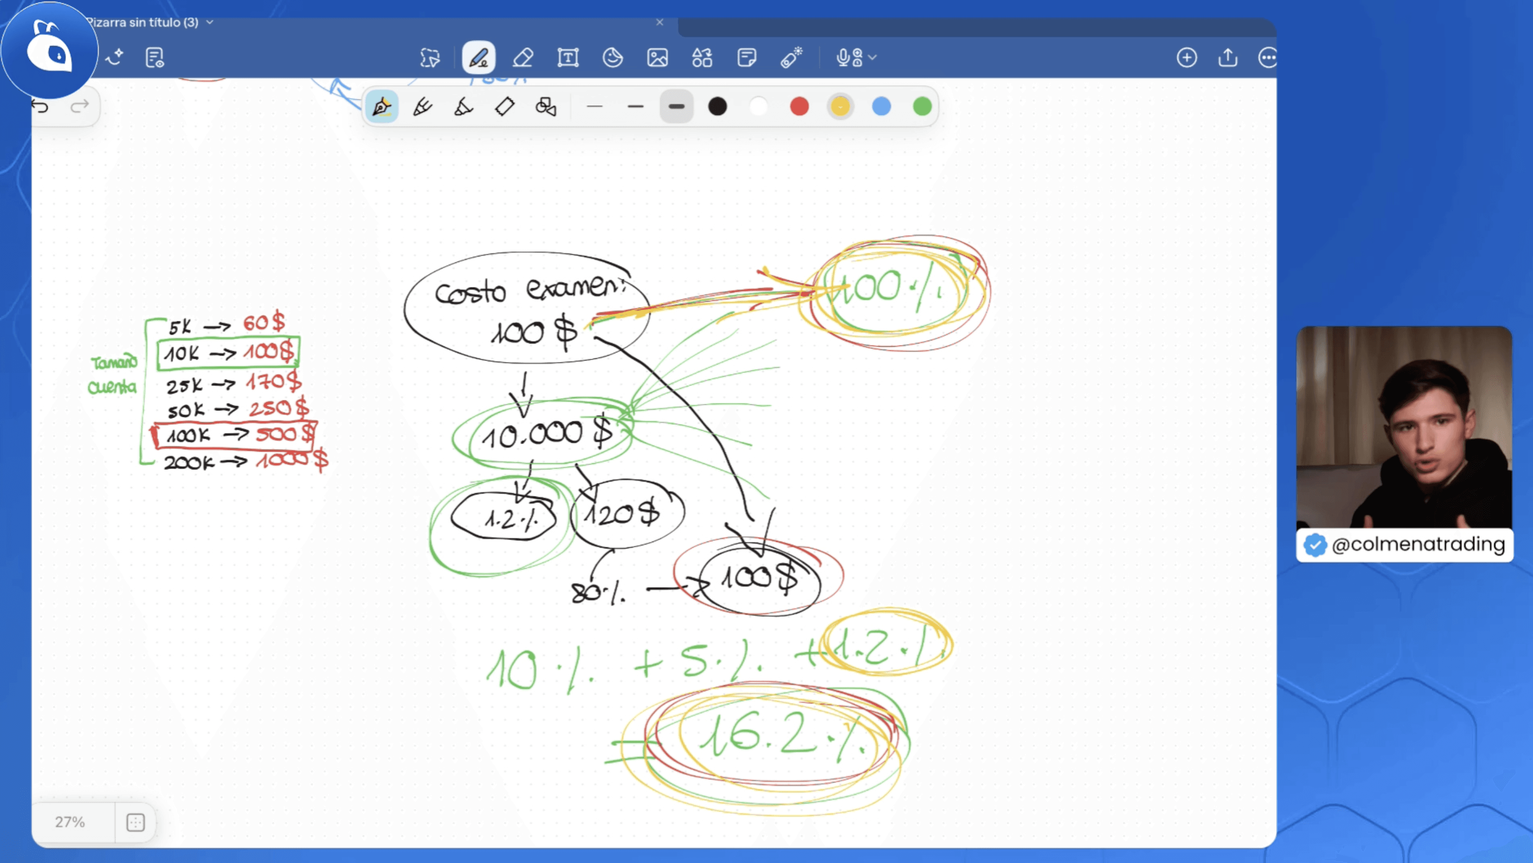
Task: Open the shapes elements tool
Action: coord(702,58)
